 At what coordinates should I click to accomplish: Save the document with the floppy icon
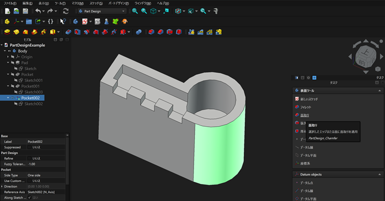(x=25, y=11)
